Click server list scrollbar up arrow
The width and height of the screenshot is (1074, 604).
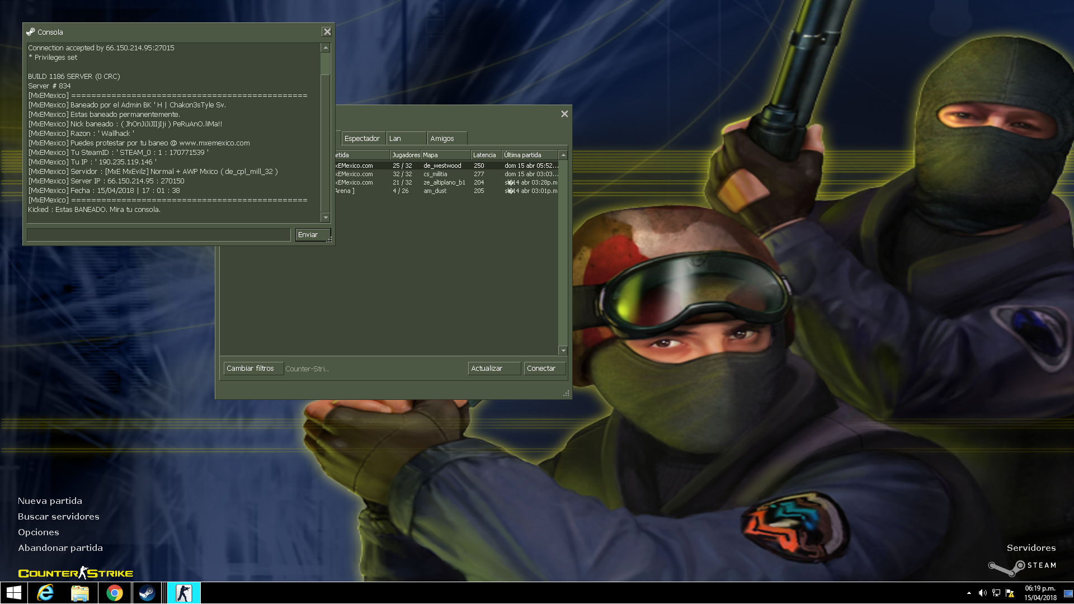pos(563,155)
